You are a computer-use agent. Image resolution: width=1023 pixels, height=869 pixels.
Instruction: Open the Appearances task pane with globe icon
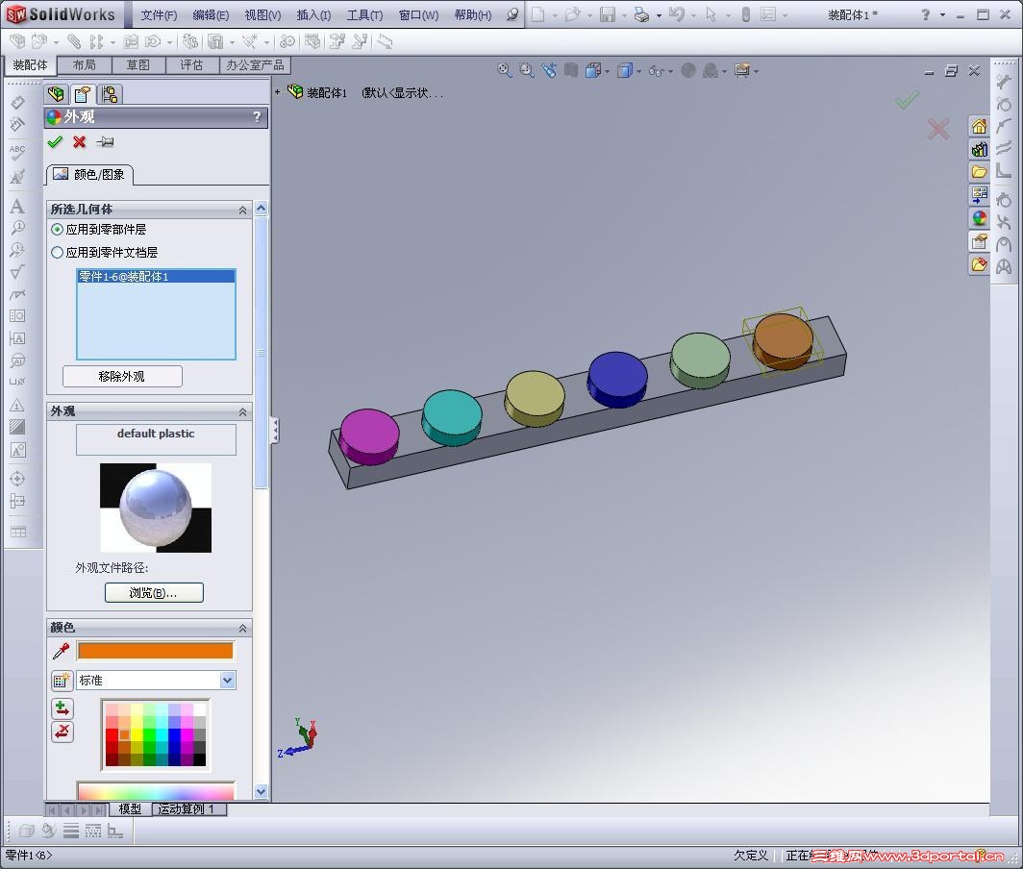coord(979,218)
